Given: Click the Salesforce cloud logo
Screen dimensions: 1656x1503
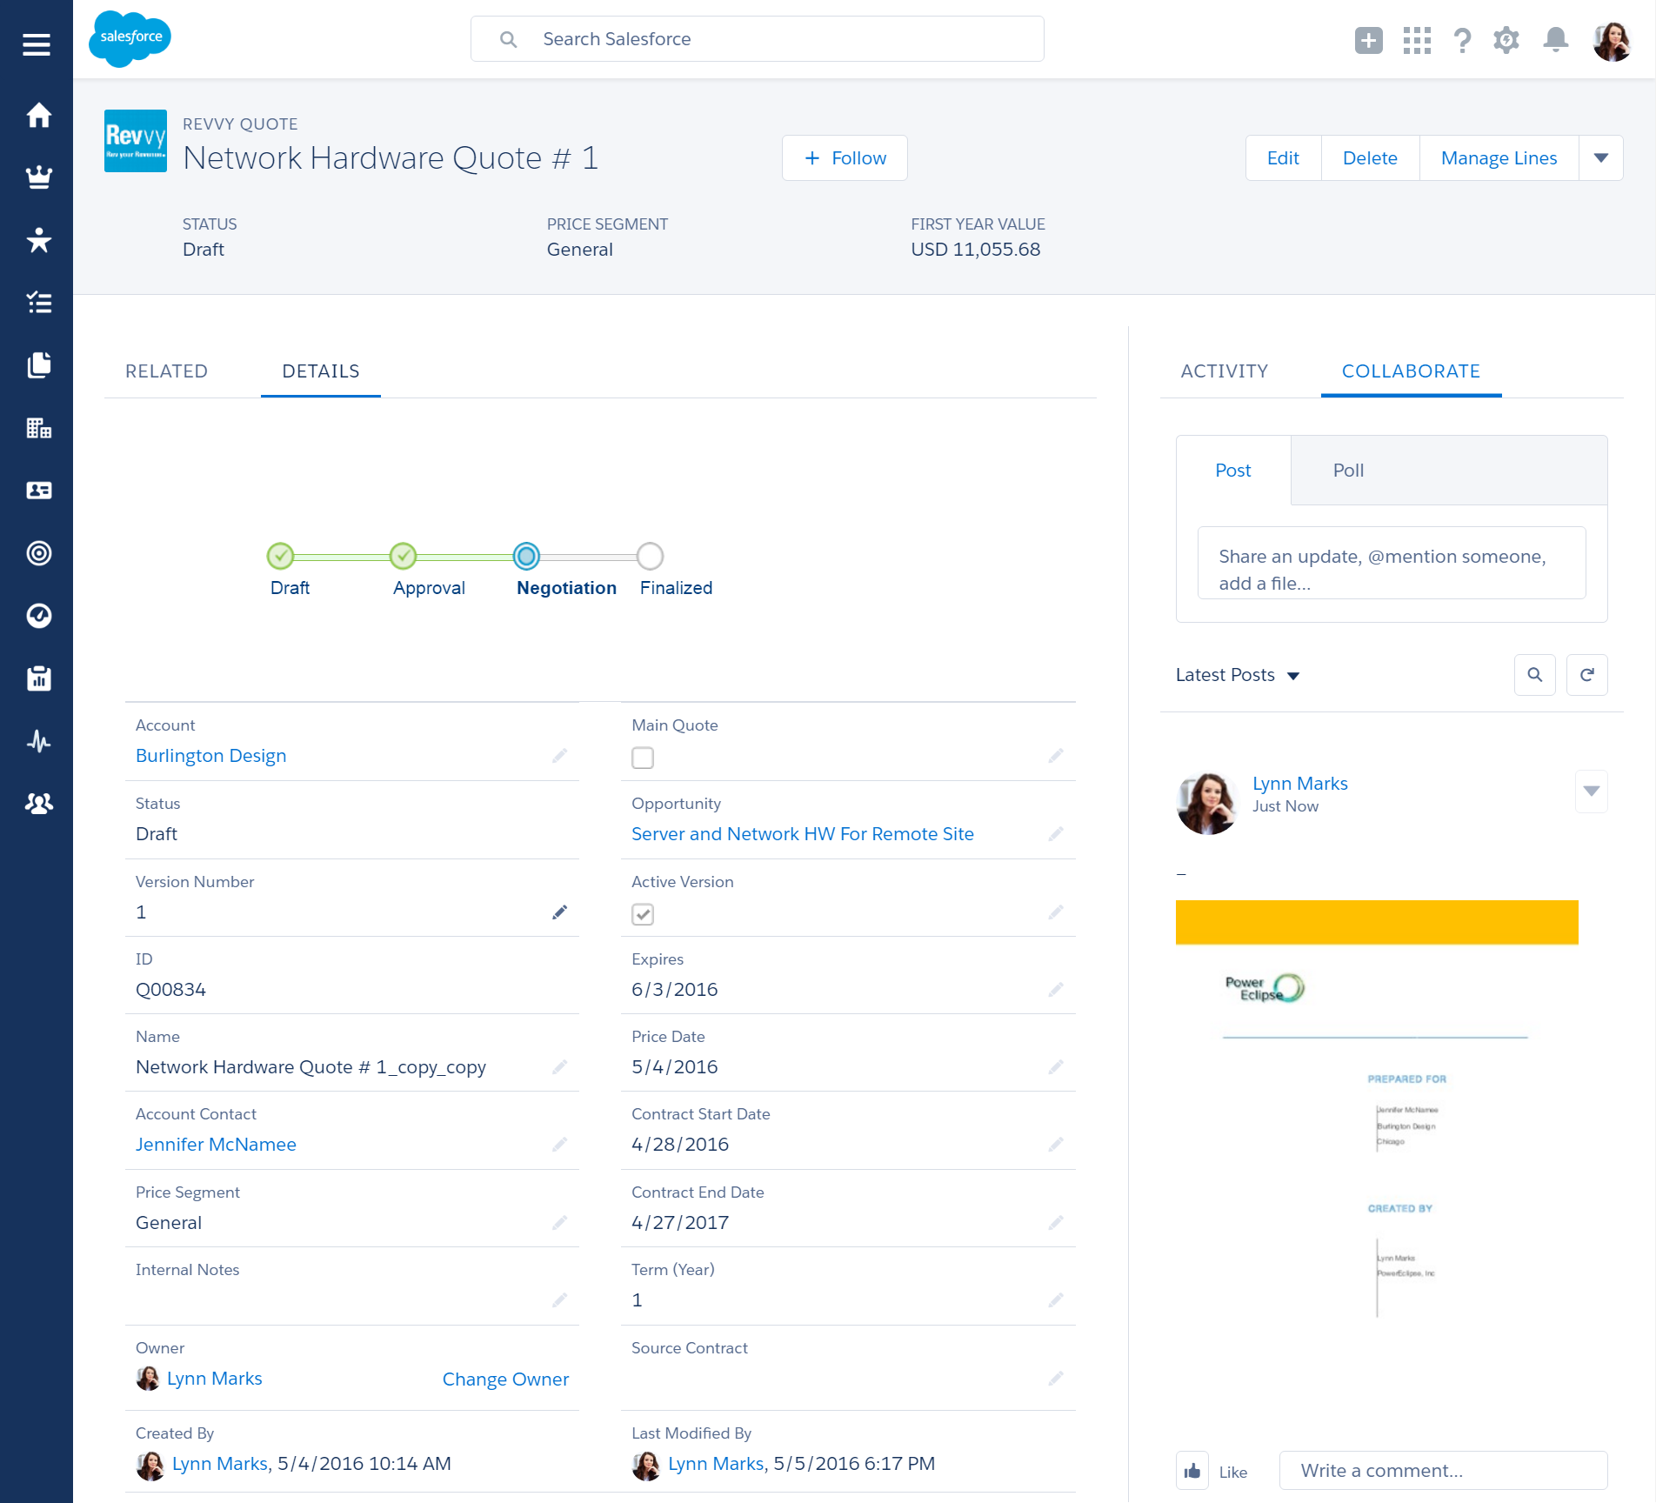Looking at the screenshot, I should pos(130,38).
